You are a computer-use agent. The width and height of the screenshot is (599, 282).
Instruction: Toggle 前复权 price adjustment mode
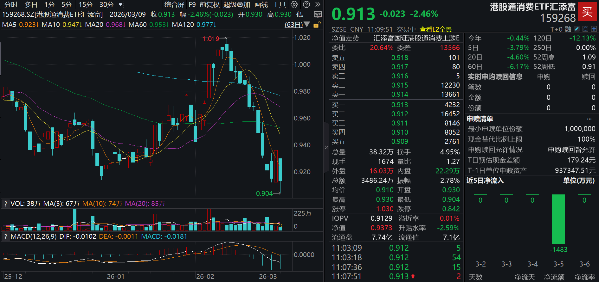[209, 4]
